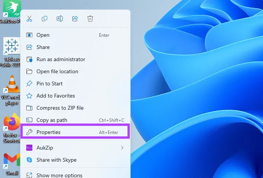Image resolution: width=263 pixels, height=178 pixels.
Task: Choose Share with Skype
Action: 56,160
